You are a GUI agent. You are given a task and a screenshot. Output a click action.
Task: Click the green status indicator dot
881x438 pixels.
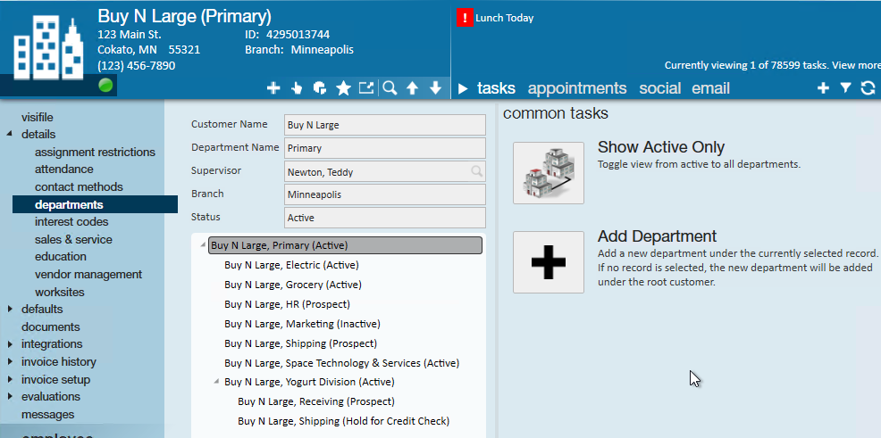[105, 86]
